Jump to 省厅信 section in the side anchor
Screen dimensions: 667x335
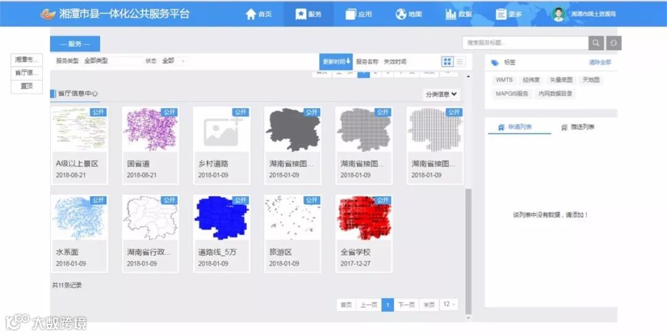(x=27, y=73)
